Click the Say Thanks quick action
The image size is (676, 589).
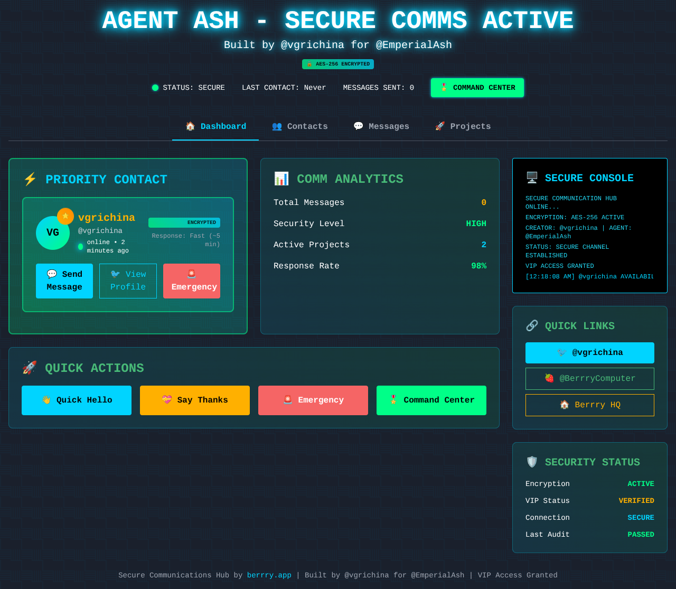tap(194, 400)
